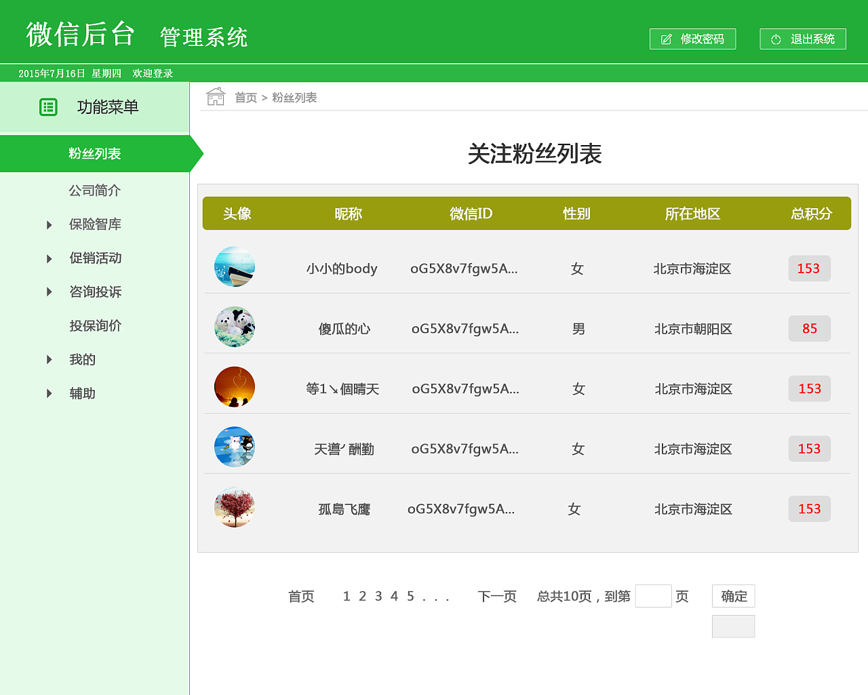Screen dimensions: 868x695
Task: Open 促销活动 menu item
Action: coord(96,258)
